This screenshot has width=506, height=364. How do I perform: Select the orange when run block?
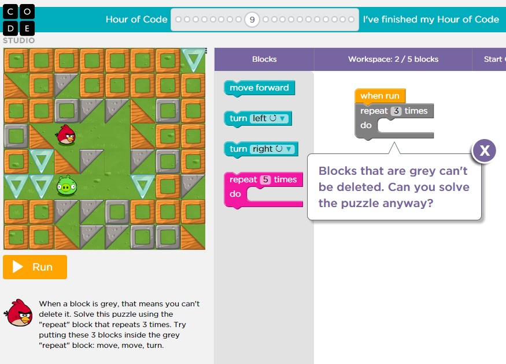[x=380, y=96]
